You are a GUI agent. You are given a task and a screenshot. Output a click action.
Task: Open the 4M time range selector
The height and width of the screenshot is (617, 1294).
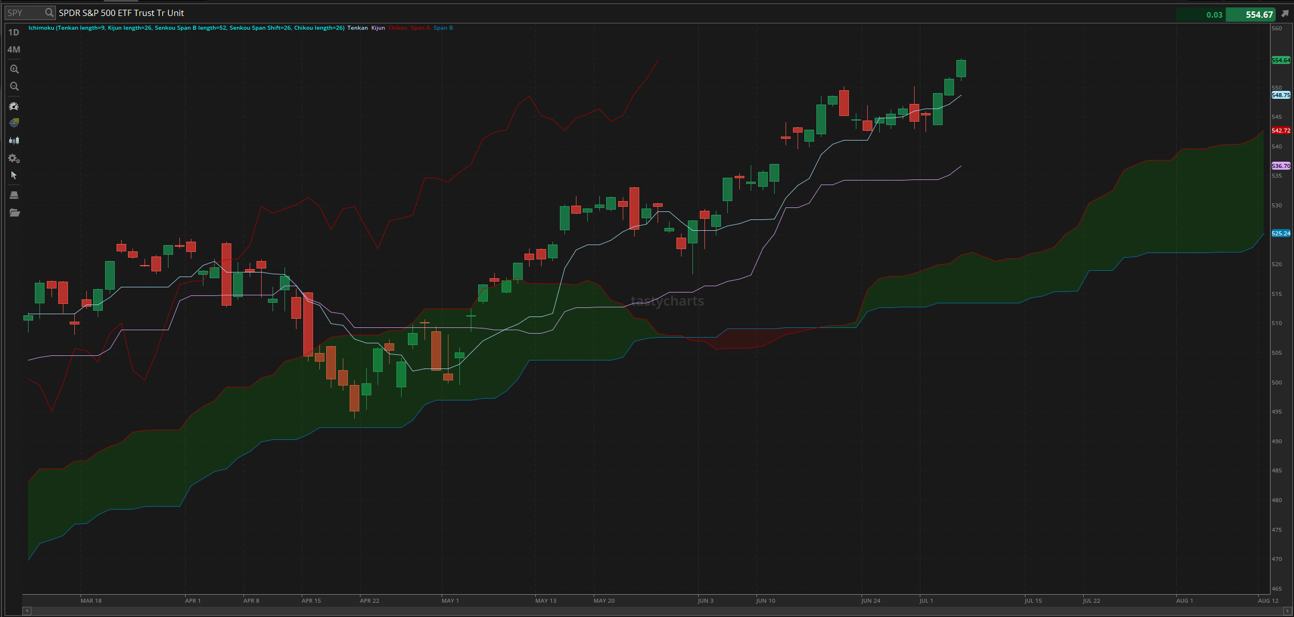tap(14, 50)
